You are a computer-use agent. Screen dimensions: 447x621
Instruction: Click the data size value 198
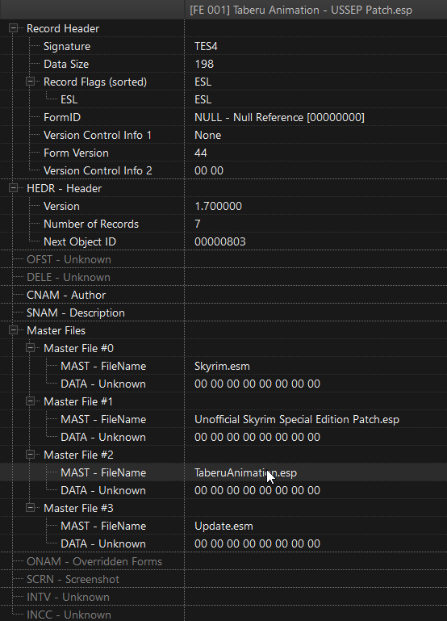click(x=204, y=64)
